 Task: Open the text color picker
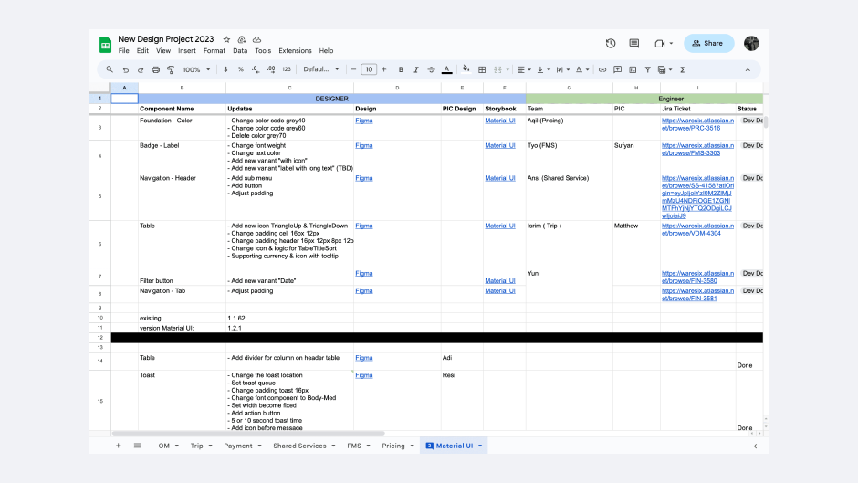coord(446,69)
